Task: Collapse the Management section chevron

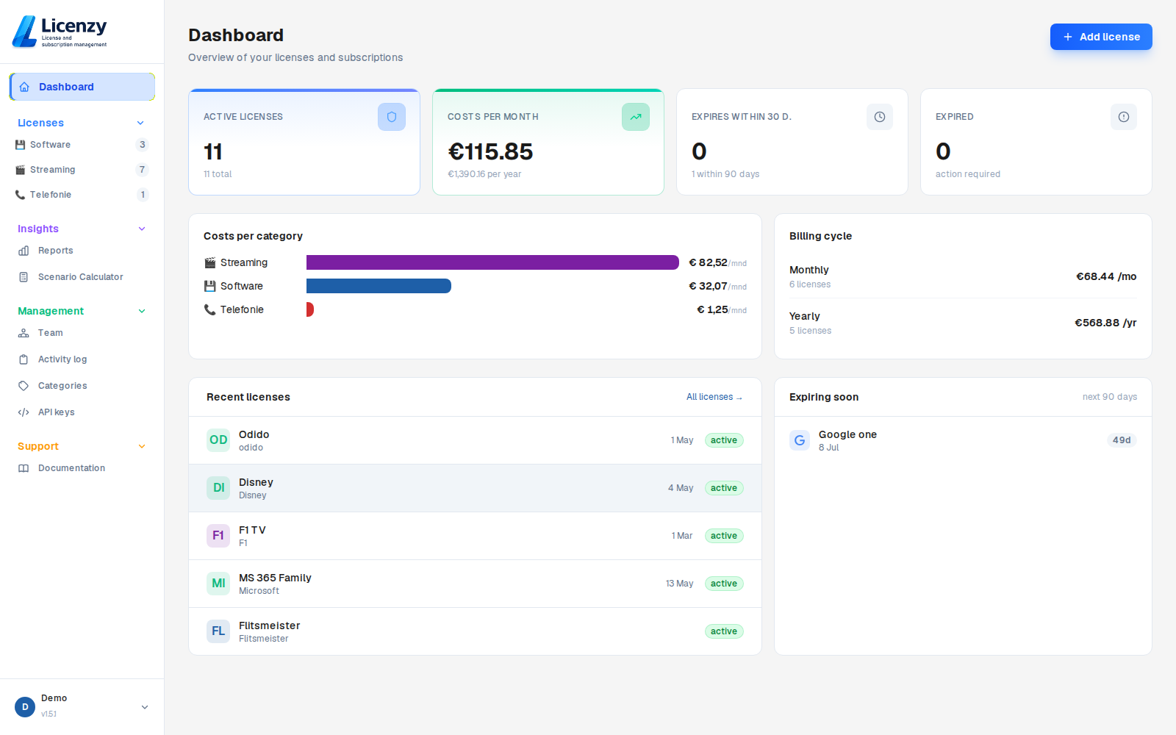Action: pos(142,311)
